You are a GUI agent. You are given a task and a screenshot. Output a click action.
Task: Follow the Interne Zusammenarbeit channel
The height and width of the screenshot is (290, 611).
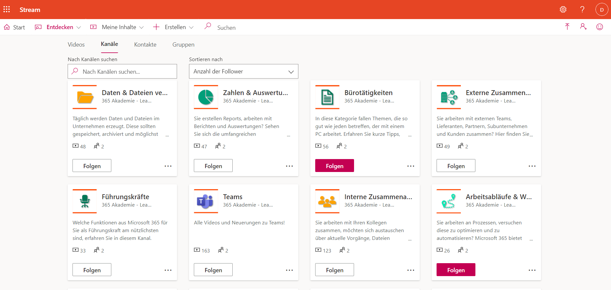click(x=335, y=270)
